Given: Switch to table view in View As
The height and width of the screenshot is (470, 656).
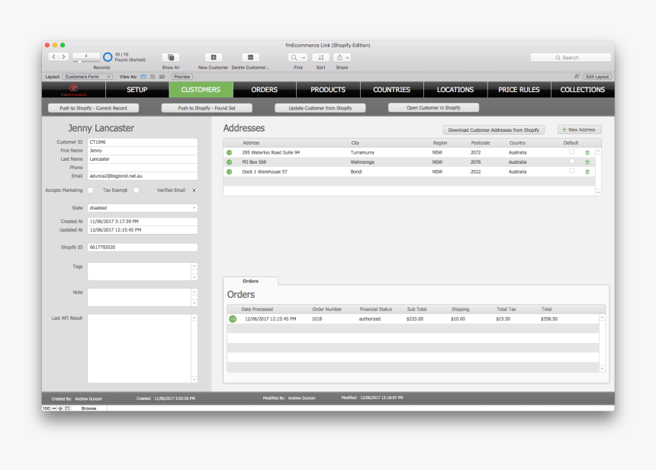Looking at the screenshot, I should [x=162, y=77].
